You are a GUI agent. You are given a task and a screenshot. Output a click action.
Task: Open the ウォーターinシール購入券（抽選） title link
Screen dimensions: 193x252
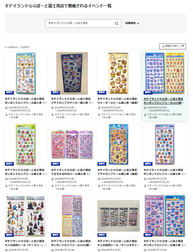pos(118,101)
